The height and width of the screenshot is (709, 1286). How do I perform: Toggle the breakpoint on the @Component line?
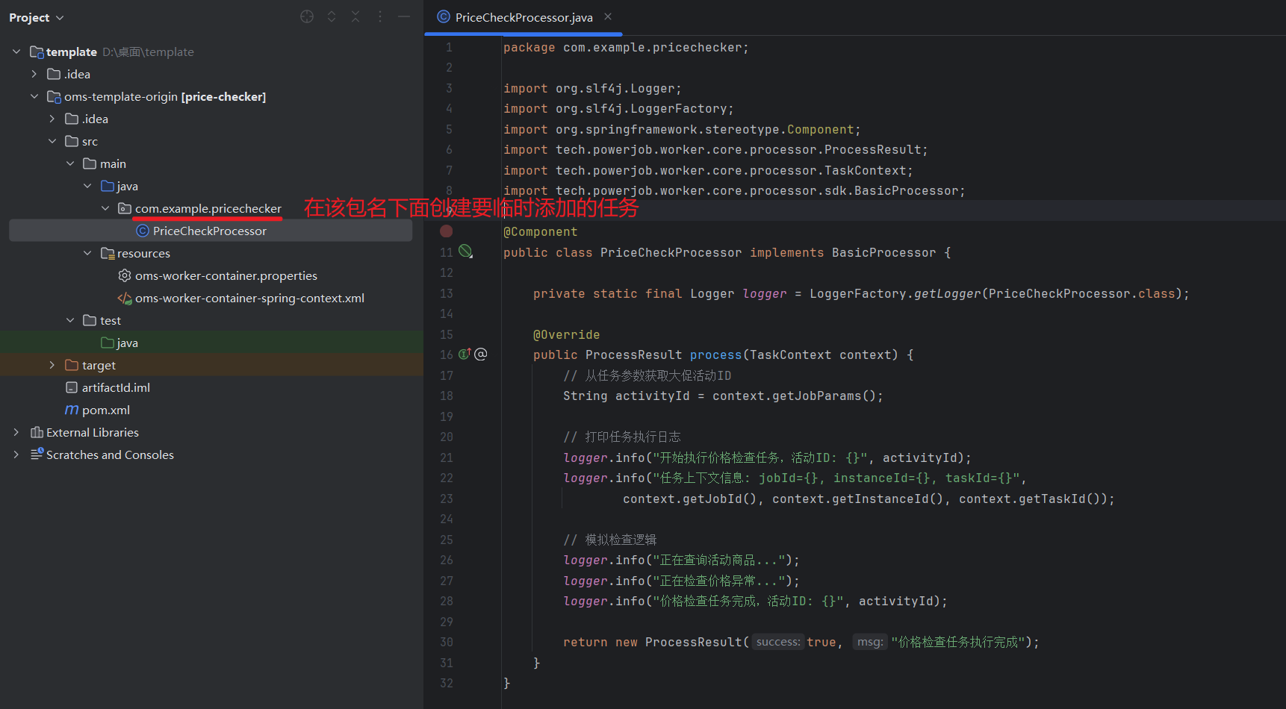coord(447,231)
